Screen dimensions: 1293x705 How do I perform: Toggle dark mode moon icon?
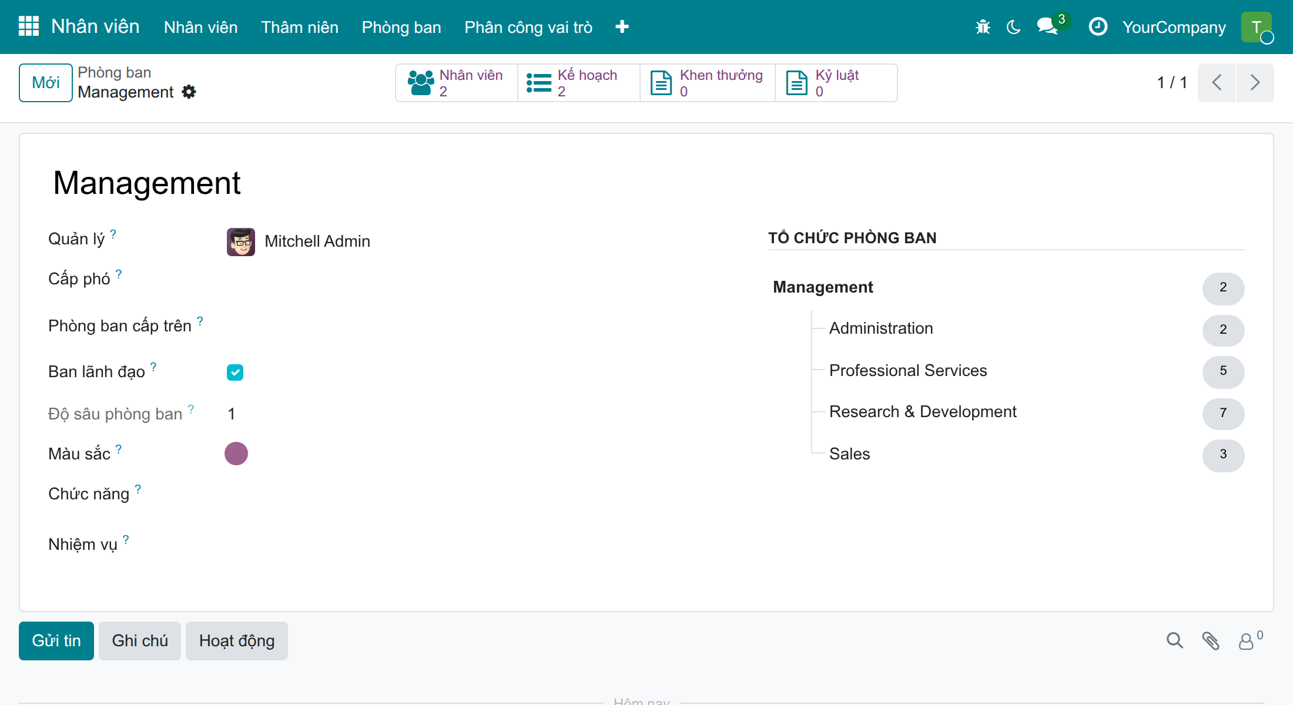[1014, 27]
